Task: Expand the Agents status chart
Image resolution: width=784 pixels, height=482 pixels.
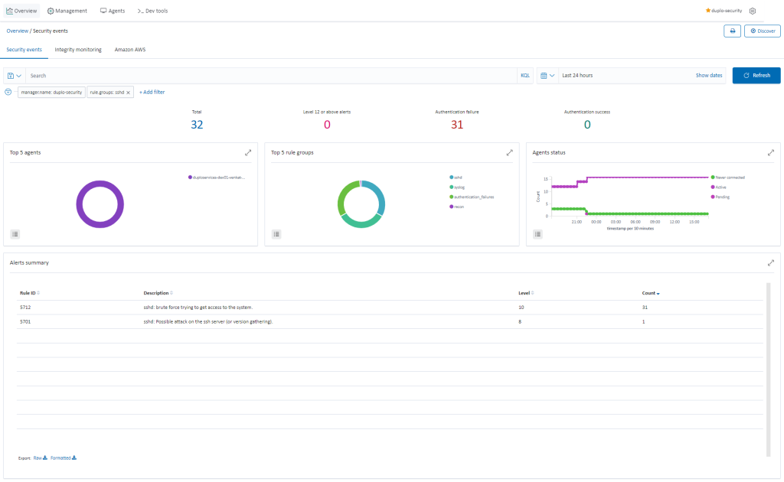Action: [x=770, y=153]
